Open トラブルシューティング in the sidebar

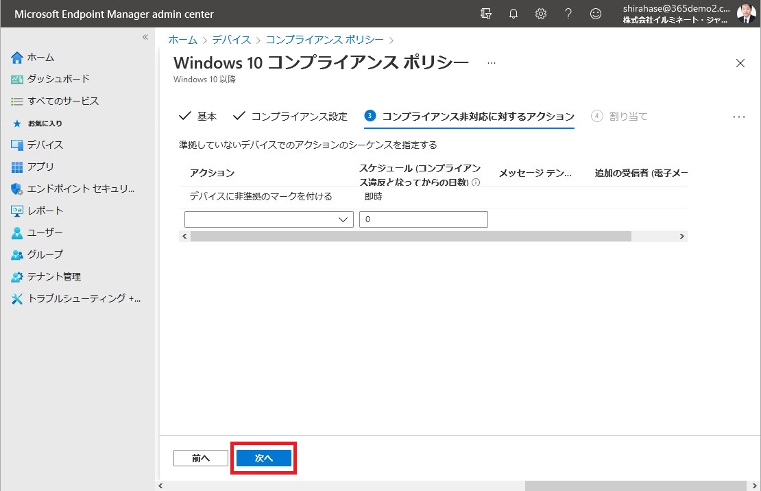tap(84, 298)
